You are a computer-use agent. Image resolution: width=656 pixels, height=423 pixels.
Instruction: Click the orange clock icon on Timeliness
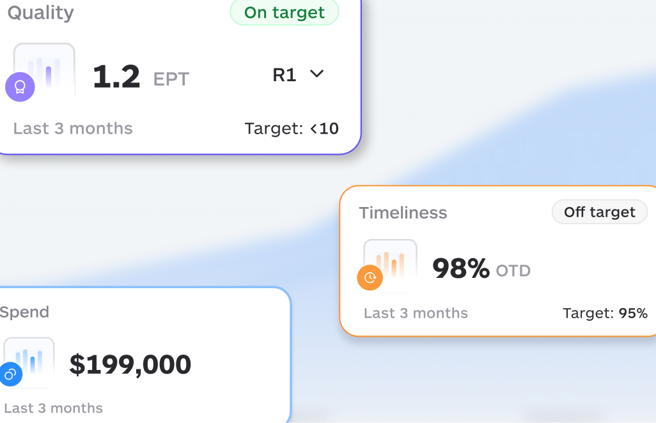pos(370,277)
